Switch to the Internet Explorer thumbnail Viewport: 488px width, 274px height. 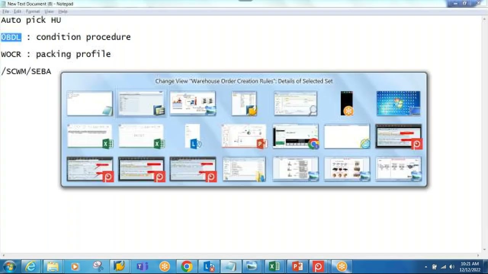click(347, 136)
